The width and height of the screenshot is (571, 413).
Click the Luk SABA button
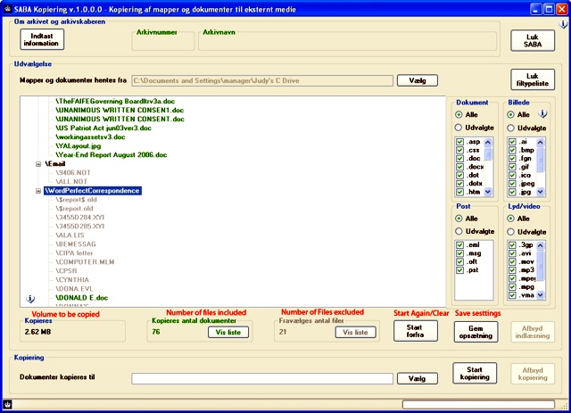[x=533, y=40]
